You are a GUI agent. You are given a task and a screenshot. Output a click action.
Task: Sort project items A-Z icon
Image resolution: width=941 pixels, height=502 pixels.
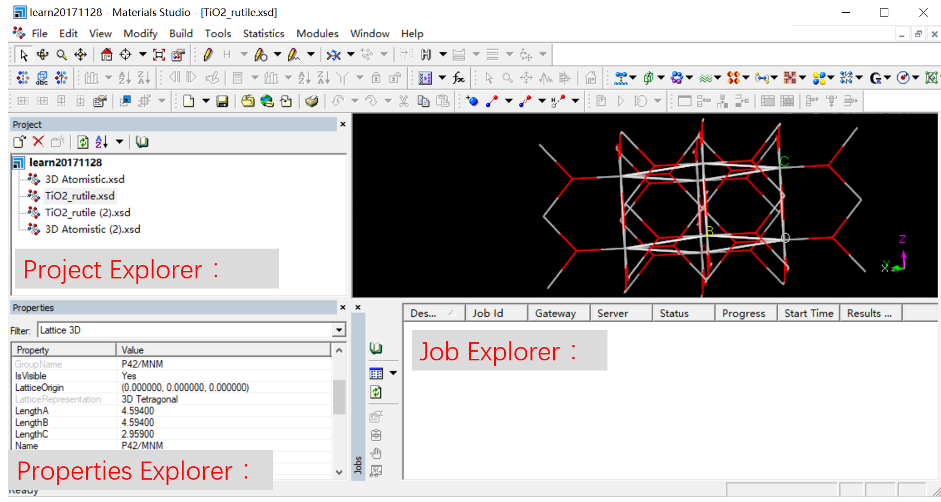click(102, 142)
